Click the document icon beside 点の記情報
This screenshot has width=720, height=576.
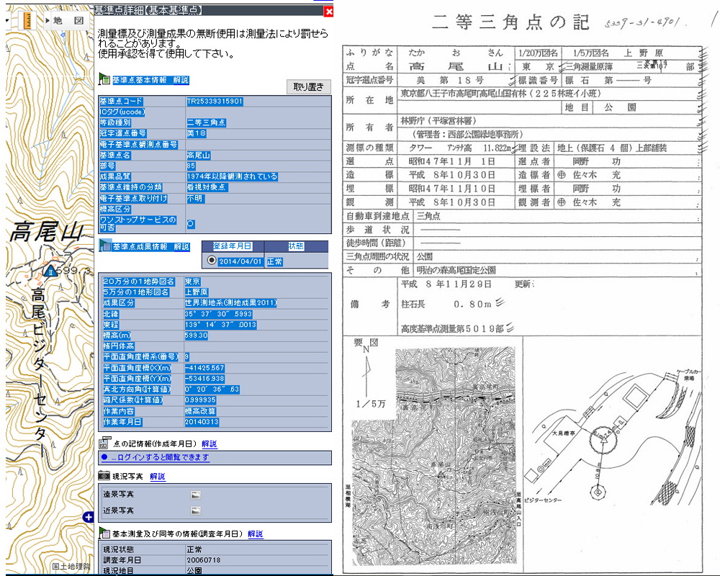coord(104,444)
